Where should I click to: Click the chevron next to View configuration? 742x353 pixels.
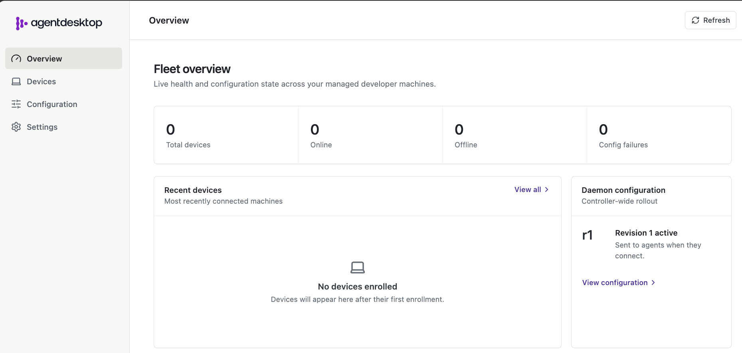[653, 283]
